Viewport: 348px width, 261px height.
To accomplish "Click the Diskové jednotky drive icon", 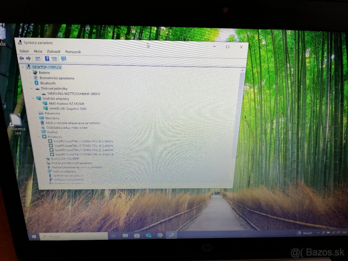I will click(37, 88).
